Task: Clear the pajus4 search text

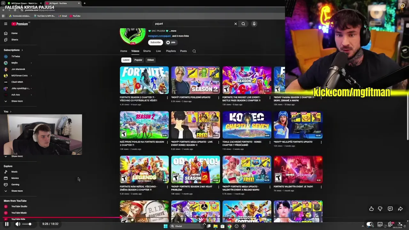Action: pos(235,24)
